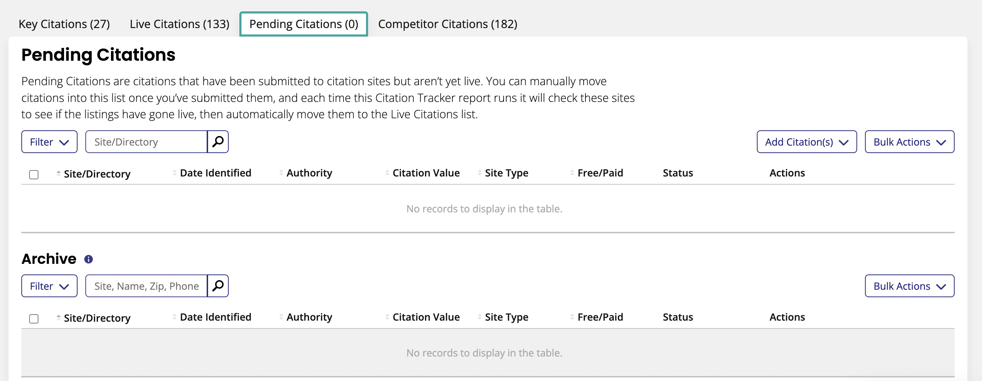Open Competitor Citations (182) tab
Screen dimensions: 982x381
447,24
